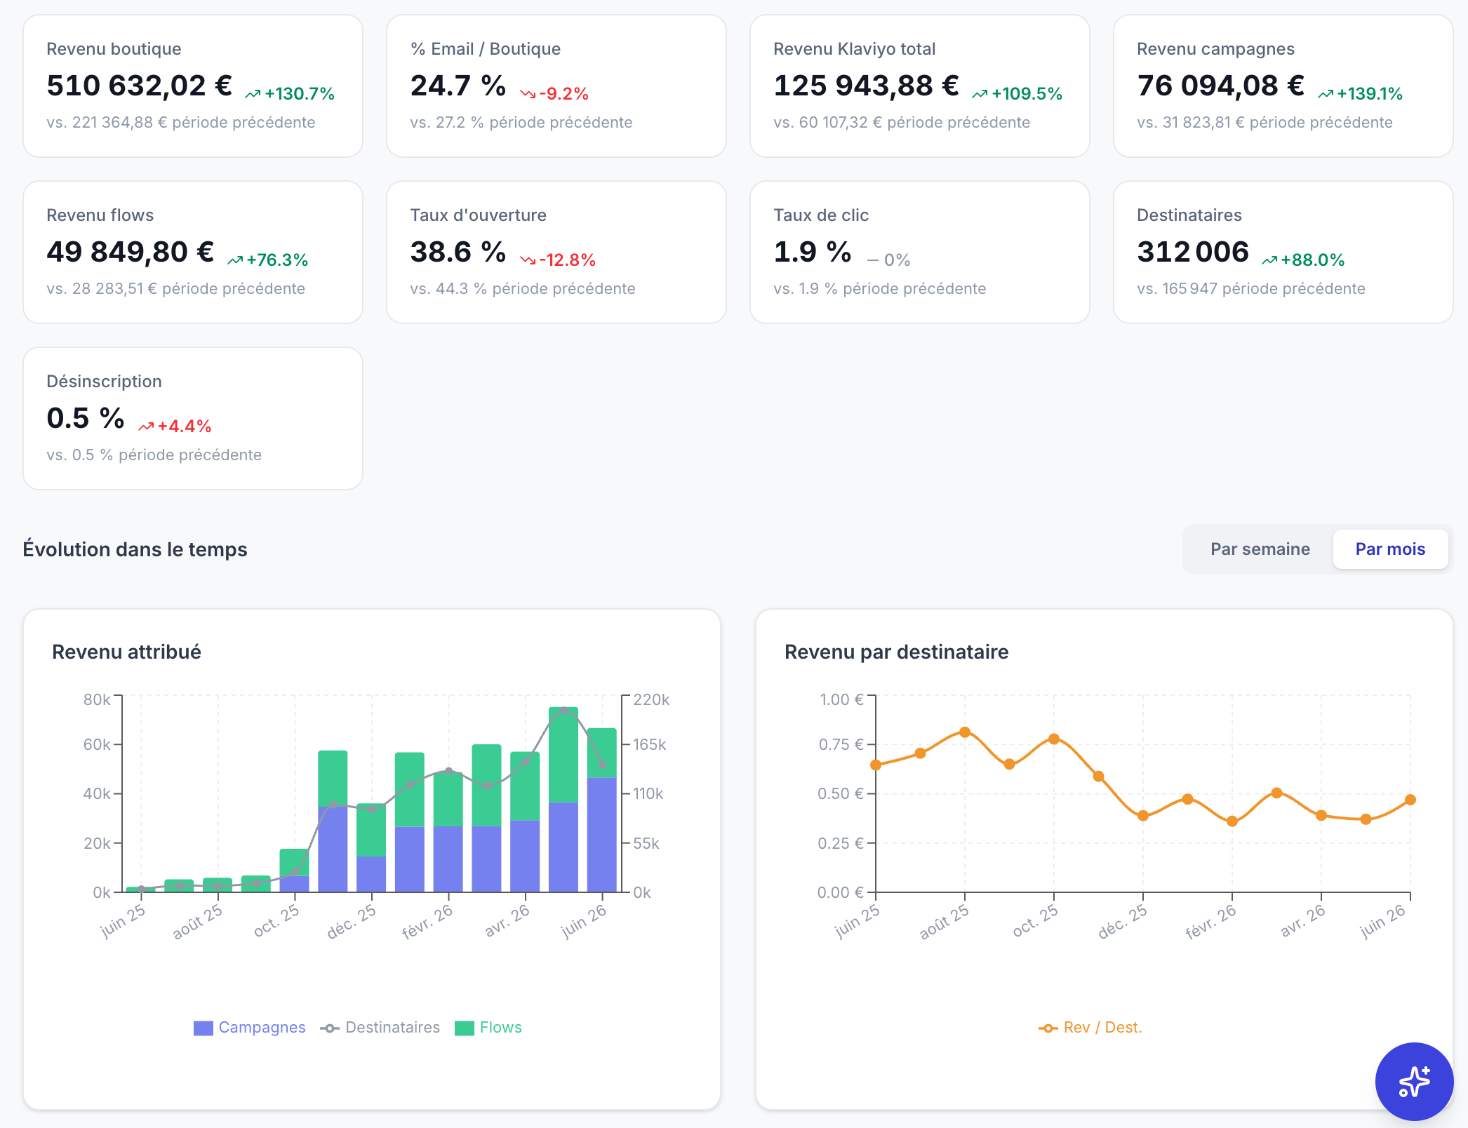1468x1128 pixels.
Task: Click the +139.1% change percentage
Action: point(1370,94)
